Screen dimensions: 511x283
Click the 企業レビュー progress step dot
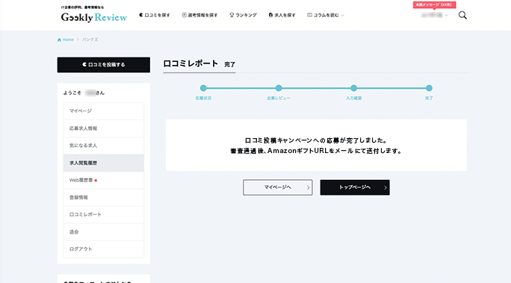point(279,88)
